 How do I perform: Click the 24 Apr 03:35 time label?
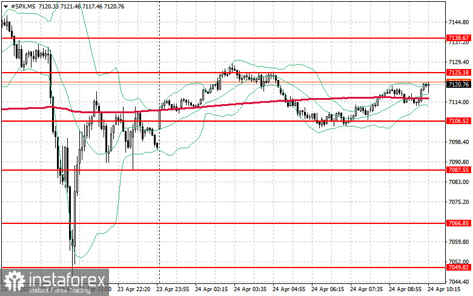[250, 289]
